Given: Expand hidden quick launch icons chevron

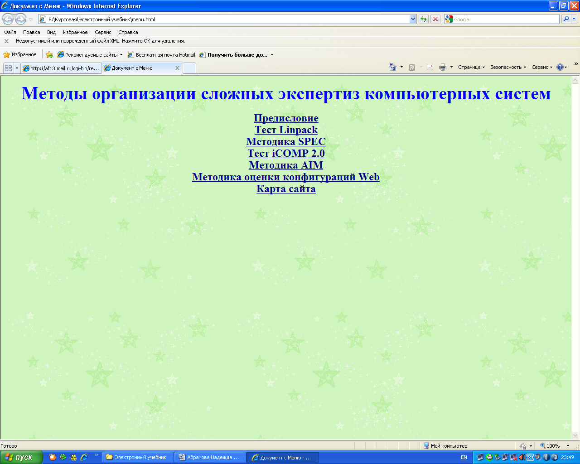Looking at the screenshot, I should 96,455.
